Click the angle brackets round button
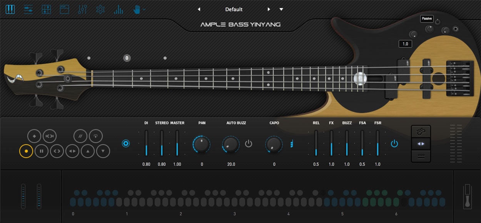Image resolution: width=481 pixels, height=223 pixels. click(57, 151)
